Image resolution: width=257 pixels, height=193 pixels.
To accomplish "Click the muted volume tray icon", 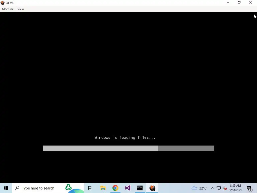I will pos(225,188).
